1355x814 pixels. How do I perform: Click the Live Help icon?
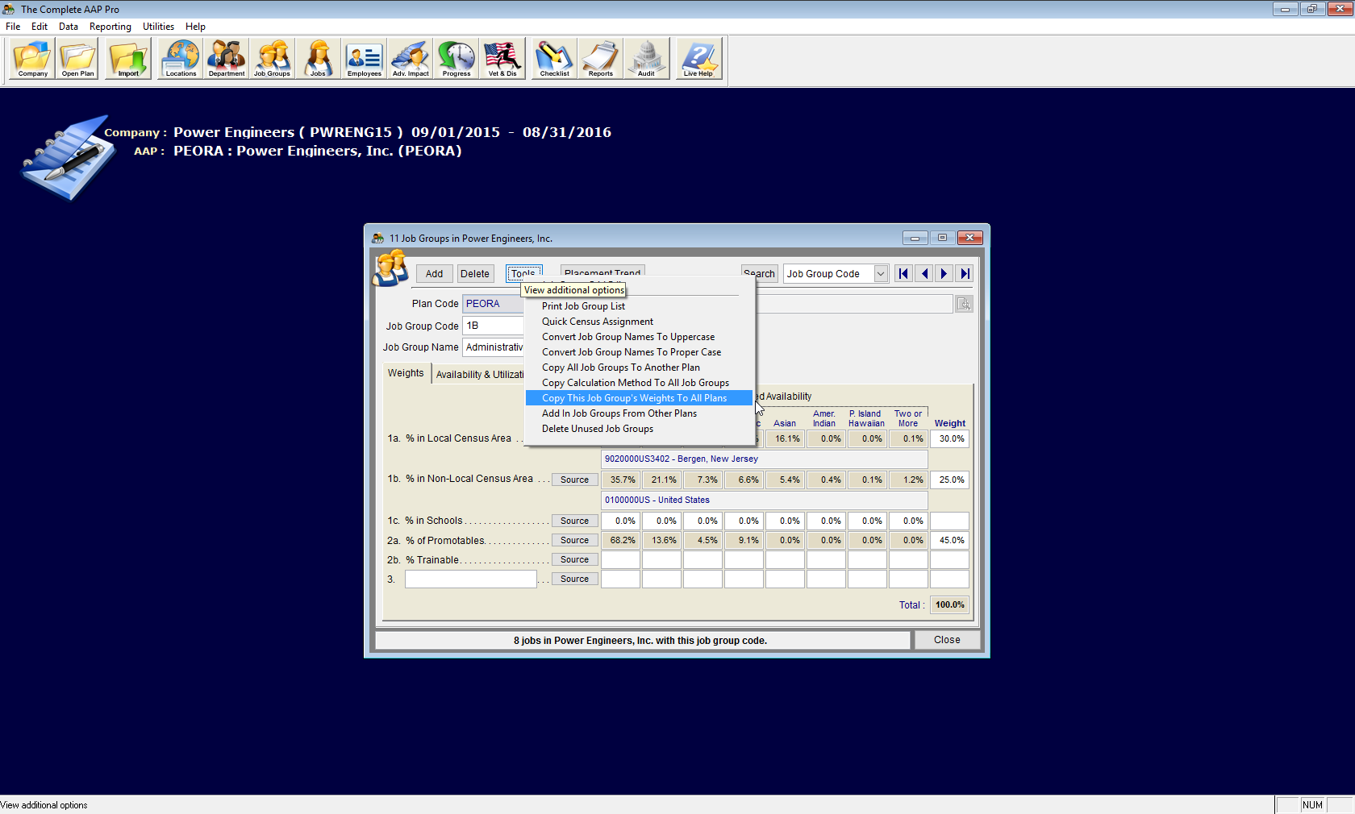click(698, 59)
